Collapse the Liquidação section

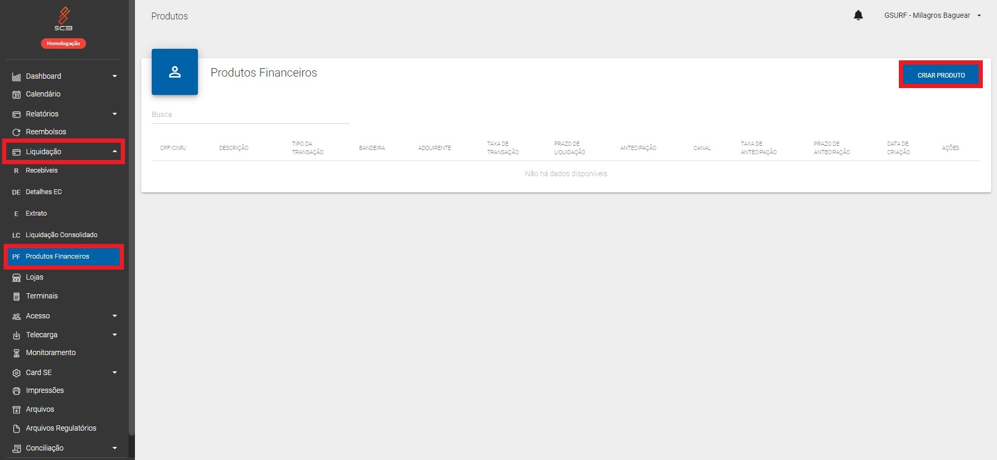point(114,152)
